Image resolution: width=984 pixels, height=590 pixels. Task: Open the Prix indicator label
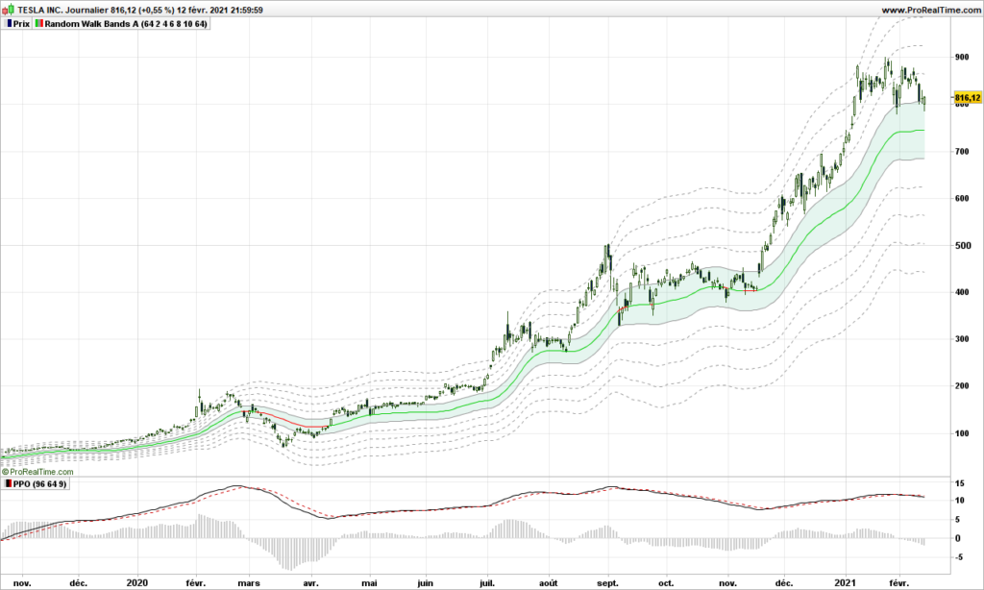[x=21, y=24]
